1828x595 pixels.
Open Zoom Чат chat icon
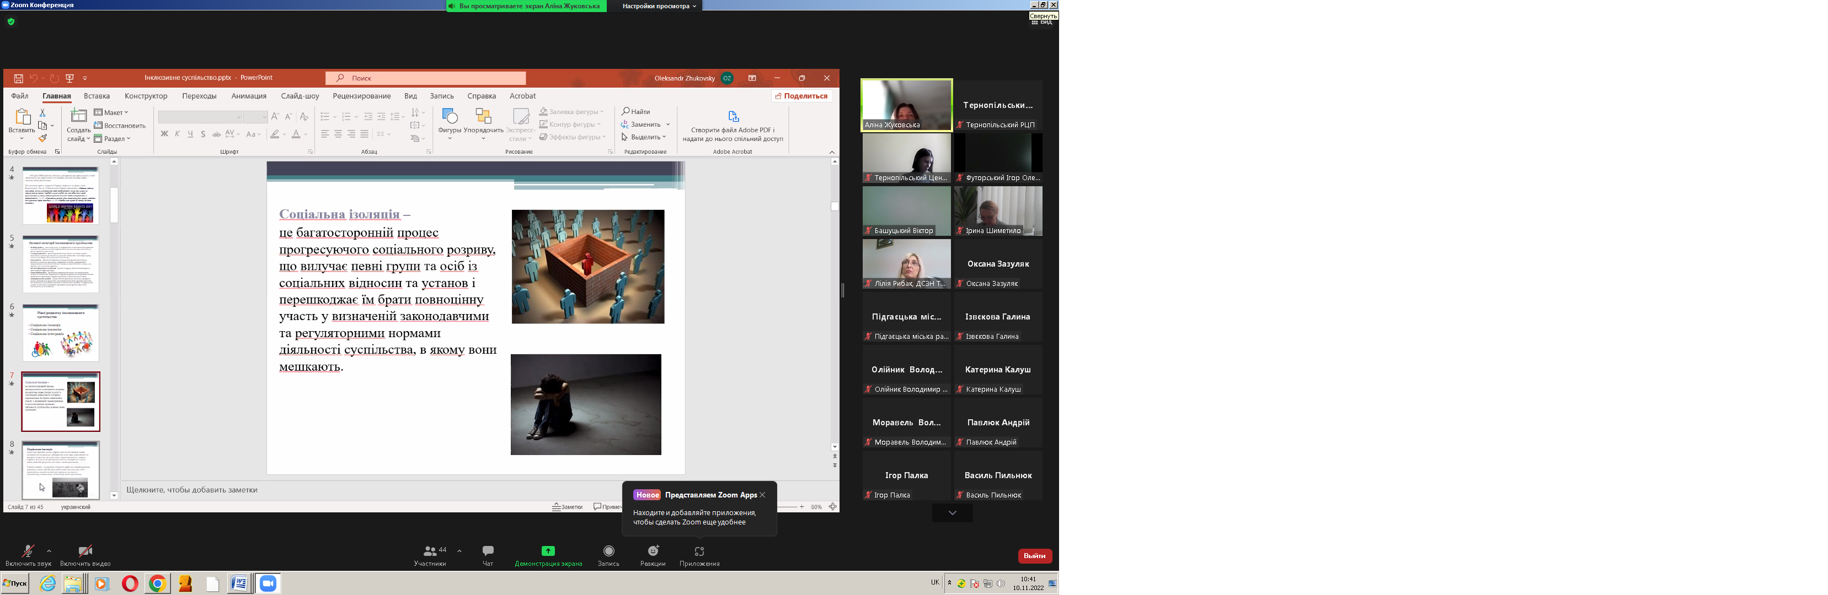(488, 551)
